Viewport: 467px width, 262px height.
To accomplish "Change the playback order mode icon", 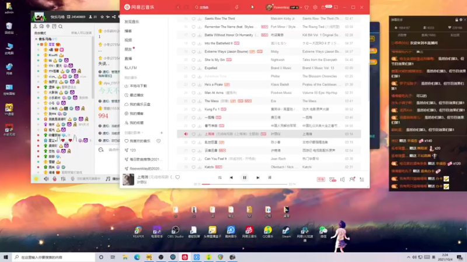I will click(220, 178).
